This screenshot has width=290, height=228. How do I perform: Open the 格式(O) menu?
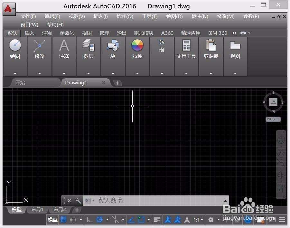(125, 16)
